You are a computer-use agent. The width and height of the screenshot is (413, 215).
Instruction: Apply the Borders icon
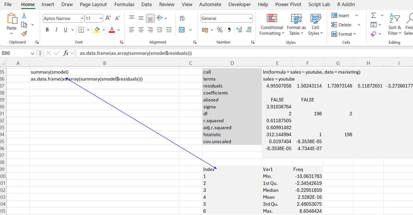coord(81,30)
